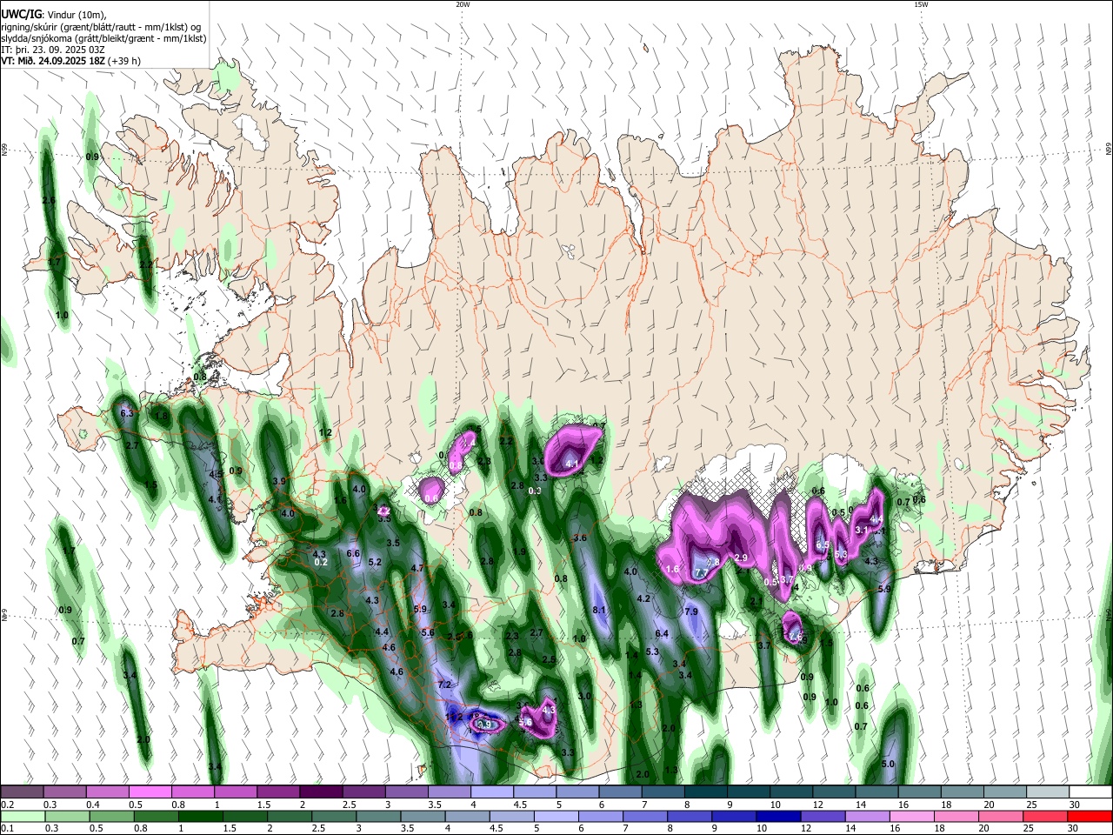
Task: Click the medium green 0.5 rain legend swatch
Action: [x=111, y=817]
